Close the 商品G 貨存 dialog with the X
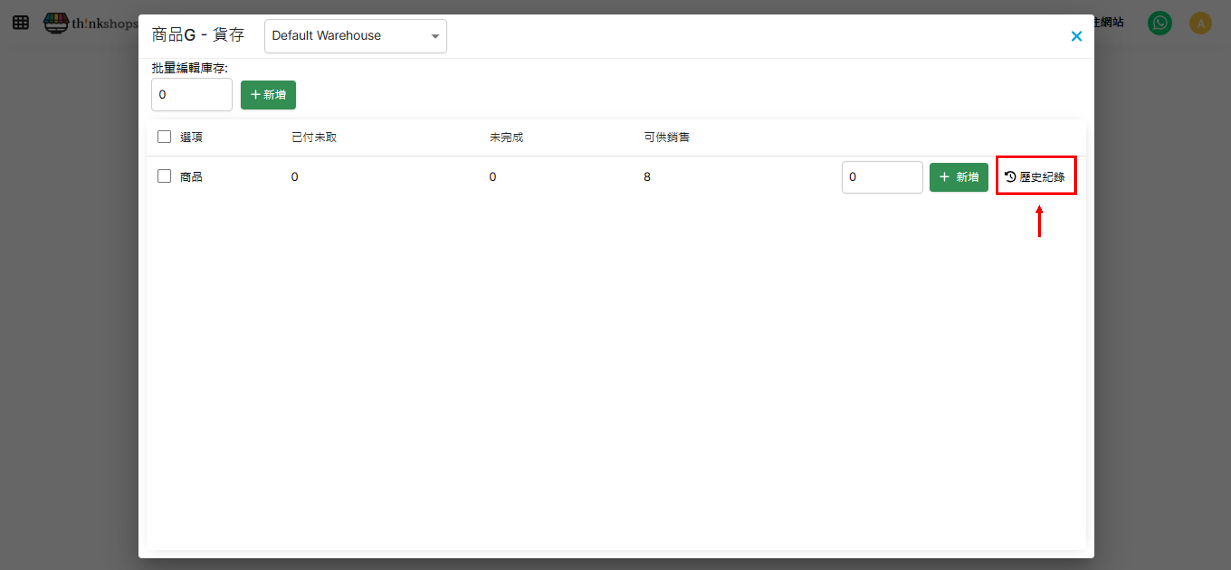The width and height of the screenshot is (1231, 570). click(1076, 36)
